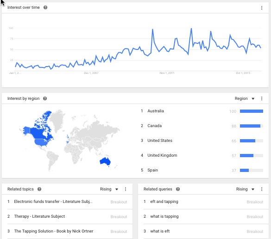Open three-dot menu for Interest by region
This screenshot has width=271, height=239.
point(261,98)
